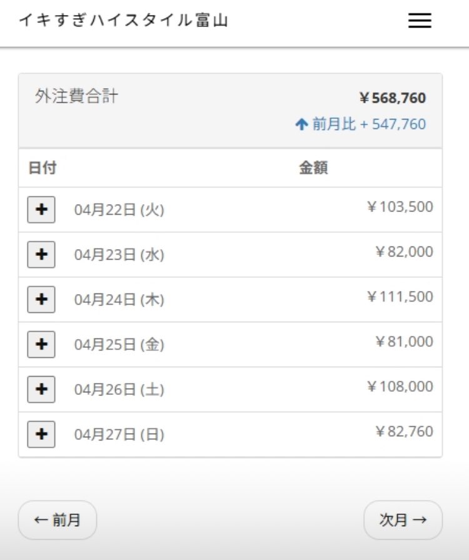Viewport: 469px width, 560px height.
Task: Expand the 04月24日 (木) row
Action: [41, 300]
